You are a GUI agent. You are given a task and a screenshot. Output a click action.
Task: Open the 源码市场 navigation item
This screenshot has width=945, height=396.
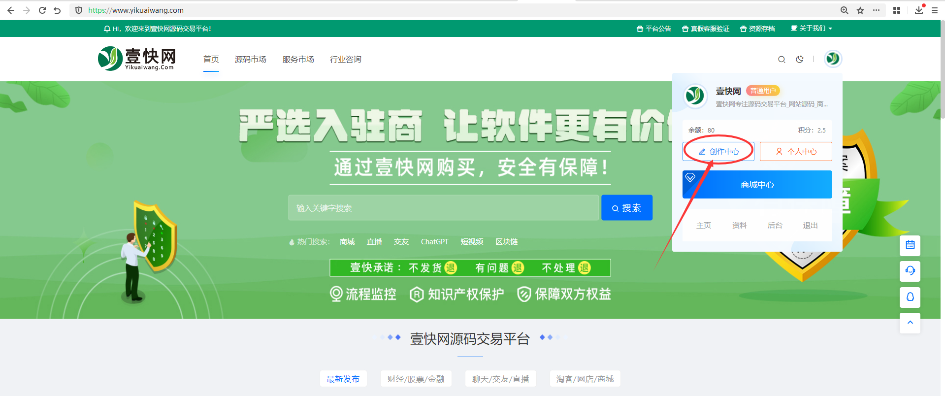click(x=251, y=59)
